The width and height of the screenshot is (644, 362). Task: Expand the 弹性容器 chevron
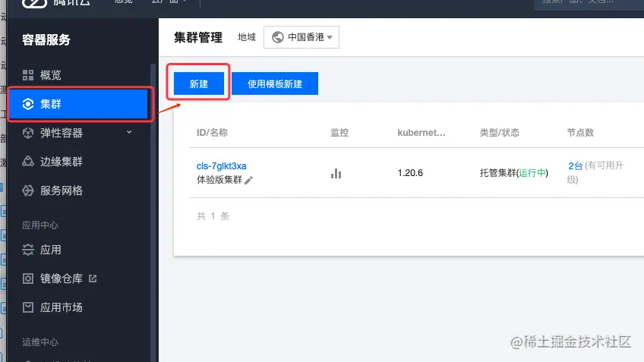129,132
